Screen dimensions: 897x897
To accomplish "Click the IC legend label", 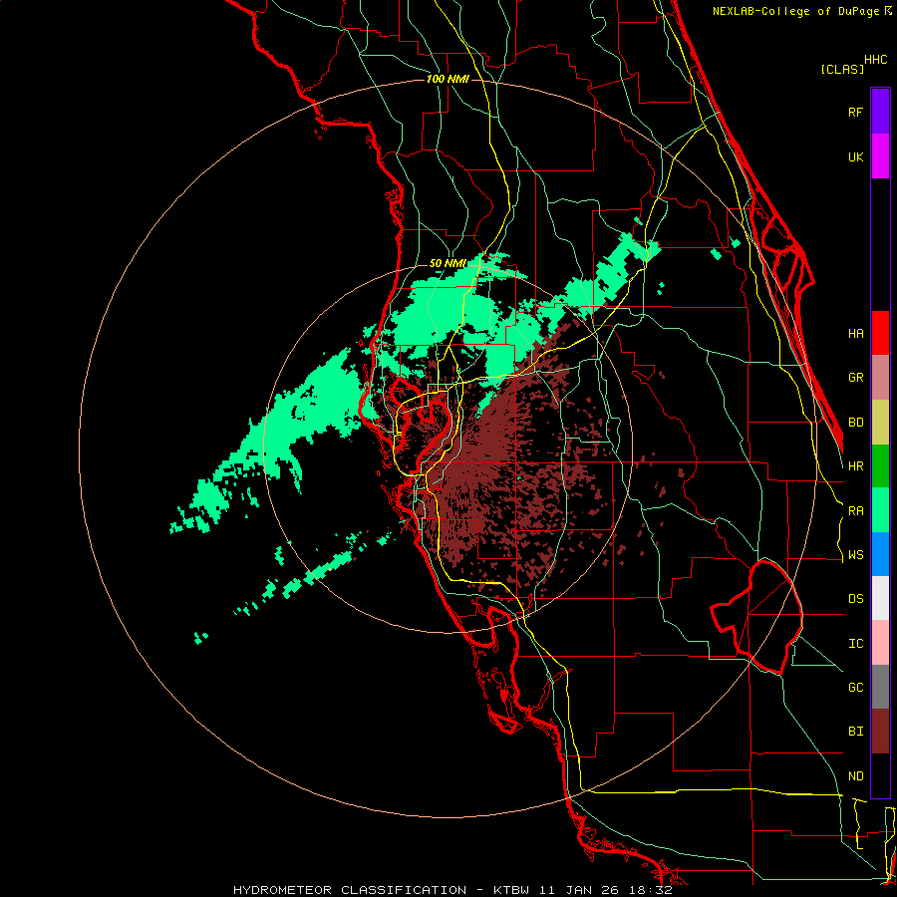I will coord(855,644).
